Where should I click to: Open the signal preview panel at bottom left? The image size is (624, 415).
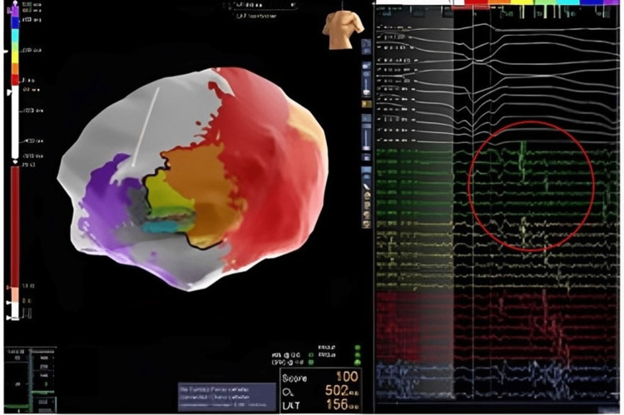(x=29, y=378)
